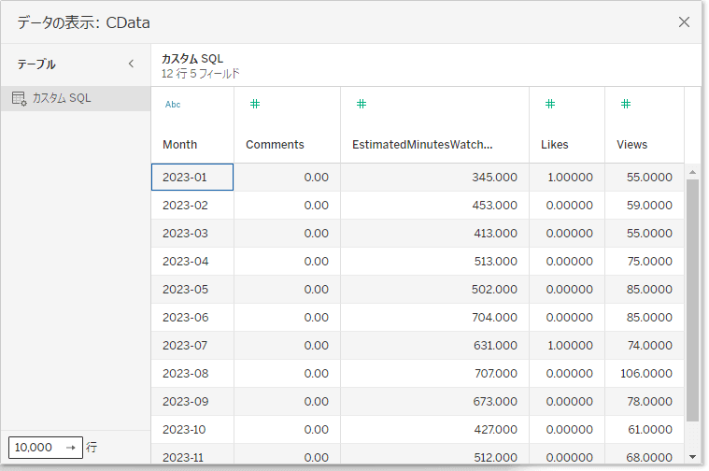
Task: Click the Likes column header
Action: click(x=554, y=145)
